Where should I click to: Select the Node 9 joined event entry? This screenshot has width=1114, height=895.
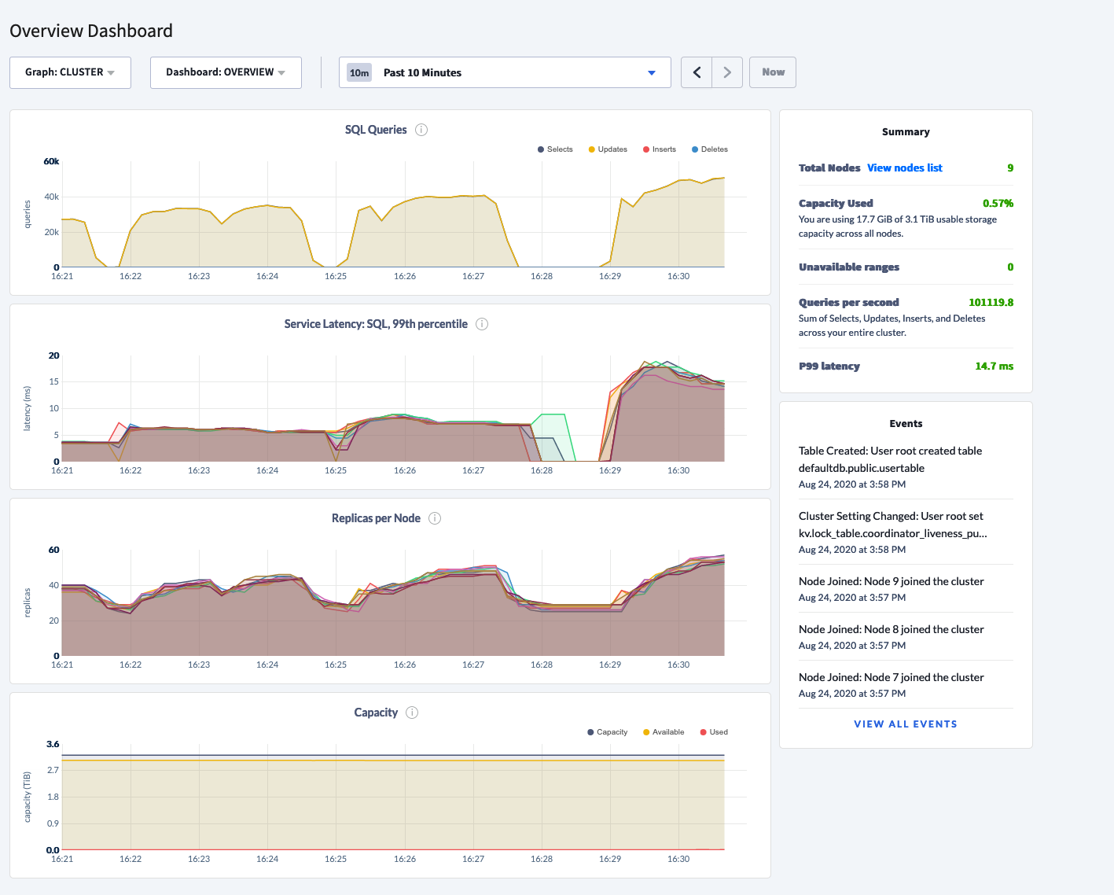coord(906,589)
